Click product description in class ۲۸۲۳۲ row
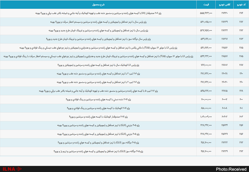Image resolution: width=249 pixels, height=172 pixels. pos(98,30)
